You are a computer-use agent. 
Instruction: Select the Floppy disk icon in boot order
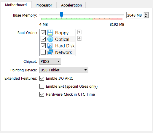(50, 33)
